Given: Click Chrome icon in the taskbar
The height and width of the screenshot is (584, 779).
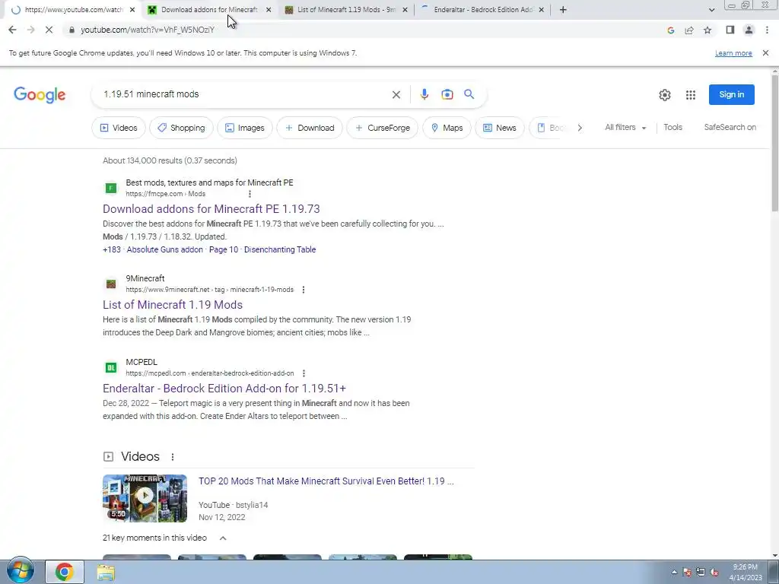Looking at the screenshot, I should click(65, 572).
